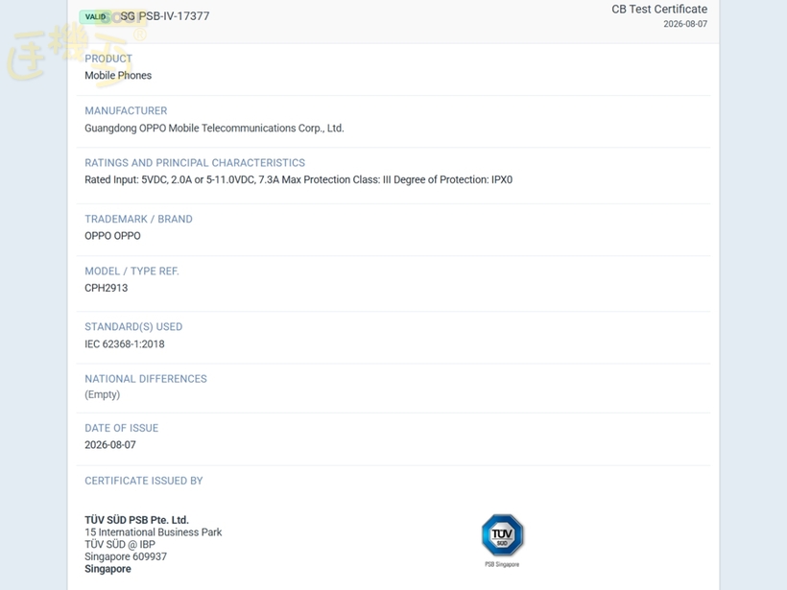Select the OPPO OPPO brand value
The height and width of the screenshot is (590, 787).
(112, 236)
